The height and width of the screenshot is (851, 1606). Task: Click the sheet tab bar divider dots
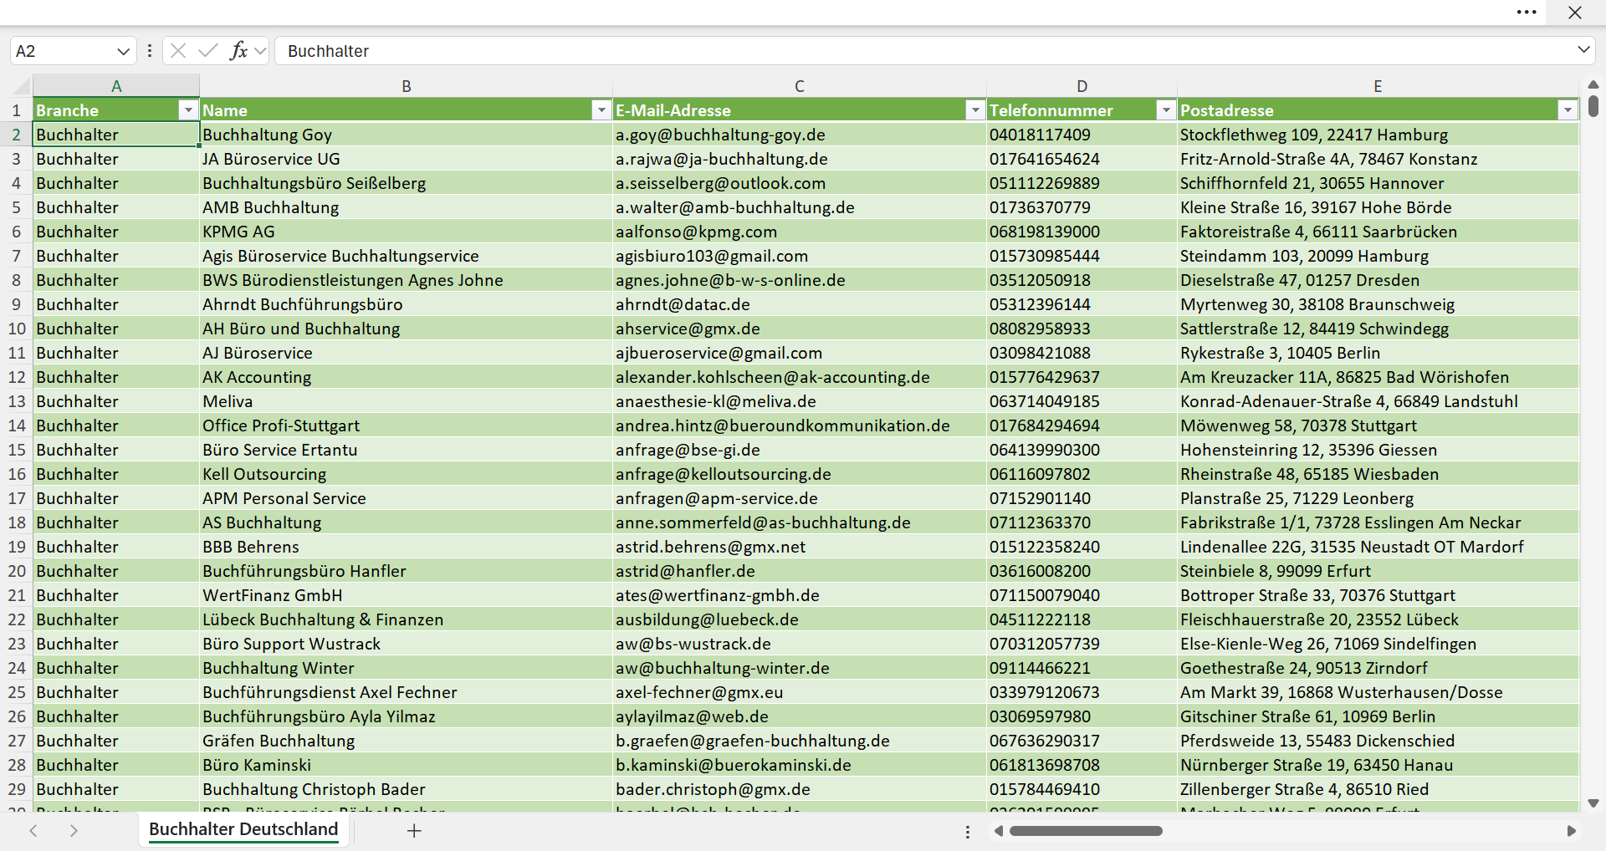pyautogui.click(x=968, y=832)
